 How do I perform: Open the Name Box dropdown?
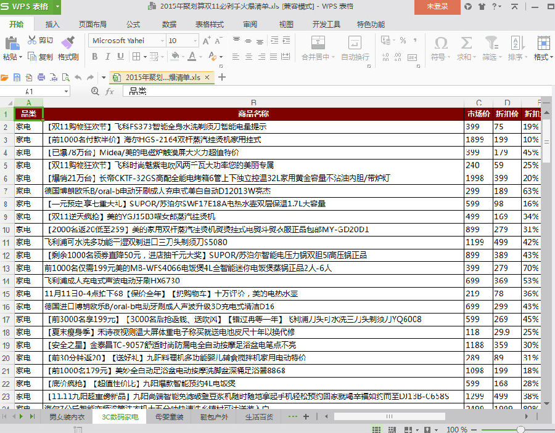(x=66, y=92)
